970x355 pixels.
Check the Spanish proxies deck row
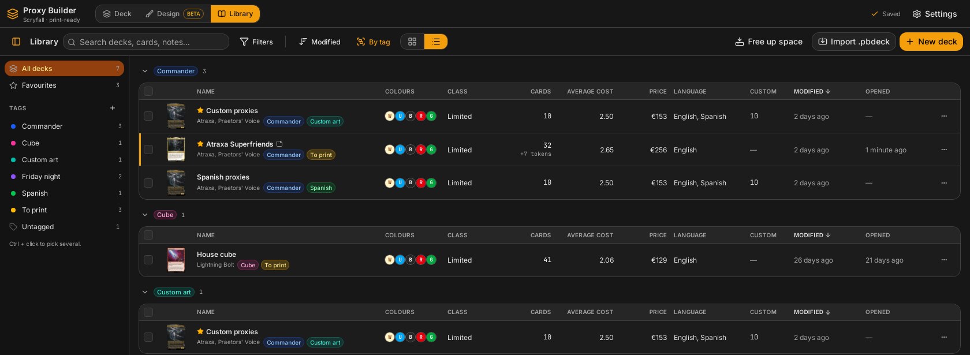point(148,183)
